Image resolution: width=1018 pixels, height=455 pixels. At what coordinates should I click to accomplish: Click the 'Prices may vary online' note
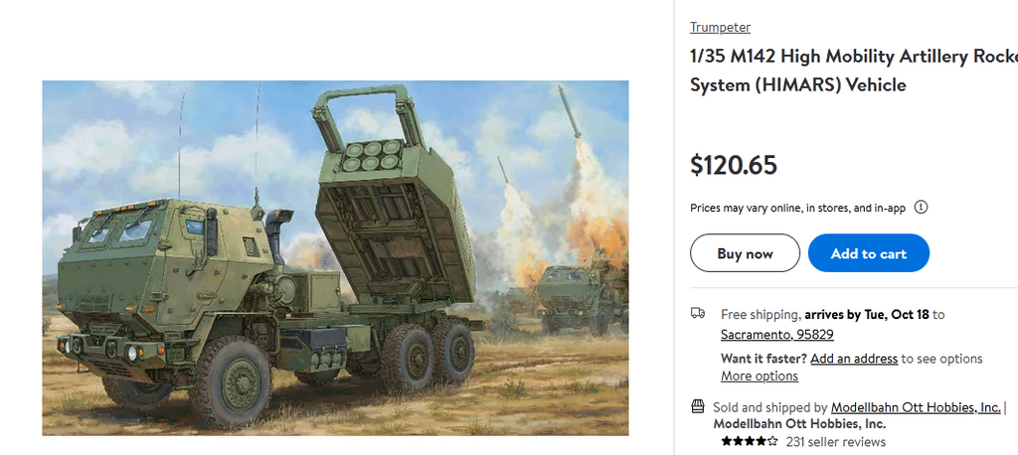797,208
